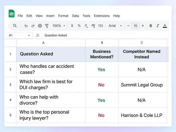Select the 'Summit Legal Group' cell
The height and width of the screenshot is (132, 176).
[x=143, y=85]
